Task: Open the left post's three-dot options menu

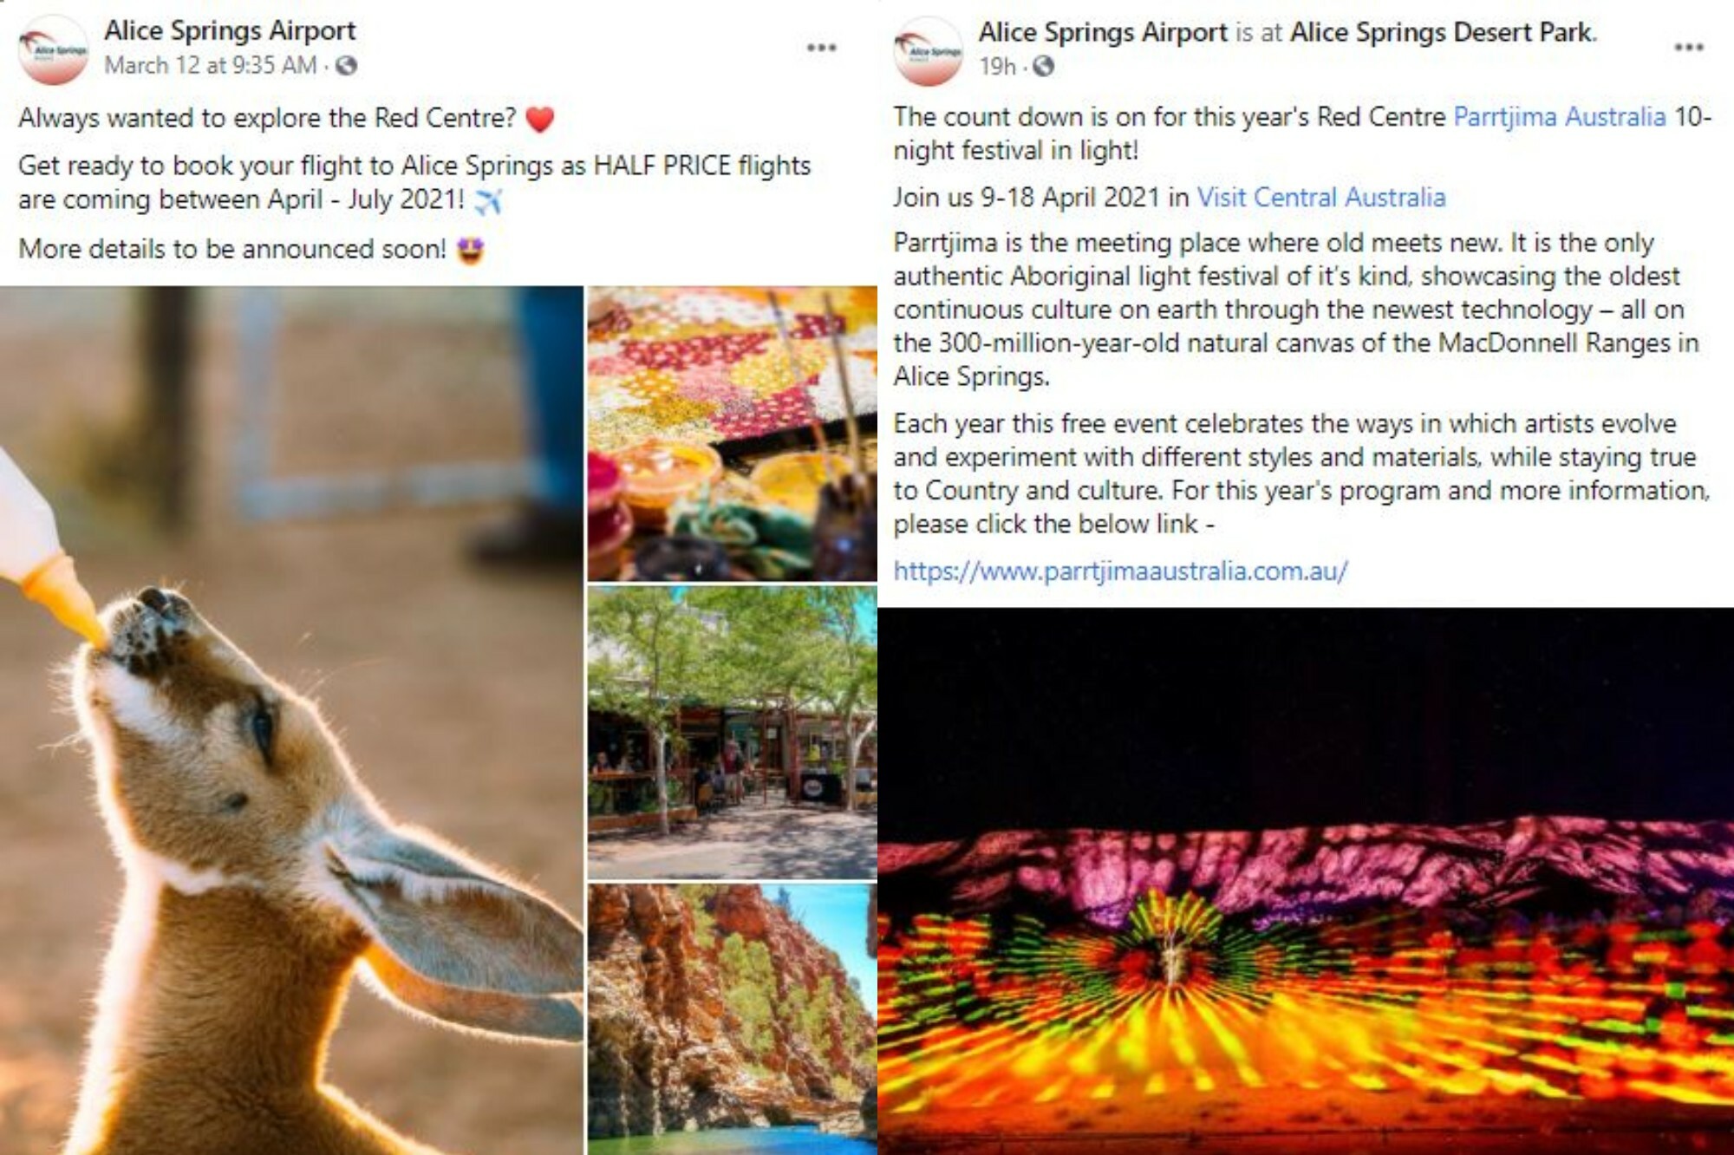Action: tap(821, 48)
